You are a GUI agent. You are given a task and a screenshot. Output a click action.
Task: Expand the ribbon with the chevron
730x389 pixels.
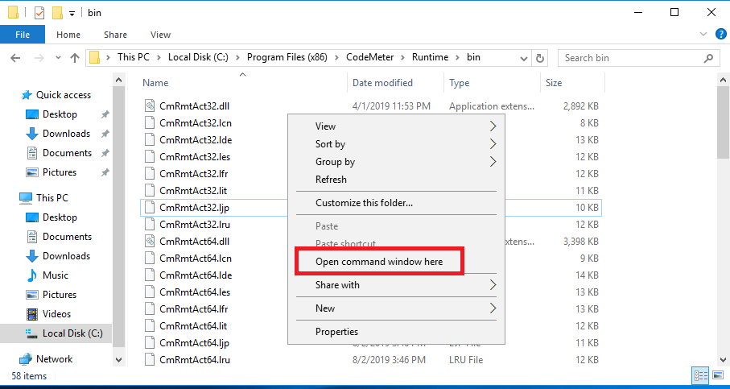(703, 34)
